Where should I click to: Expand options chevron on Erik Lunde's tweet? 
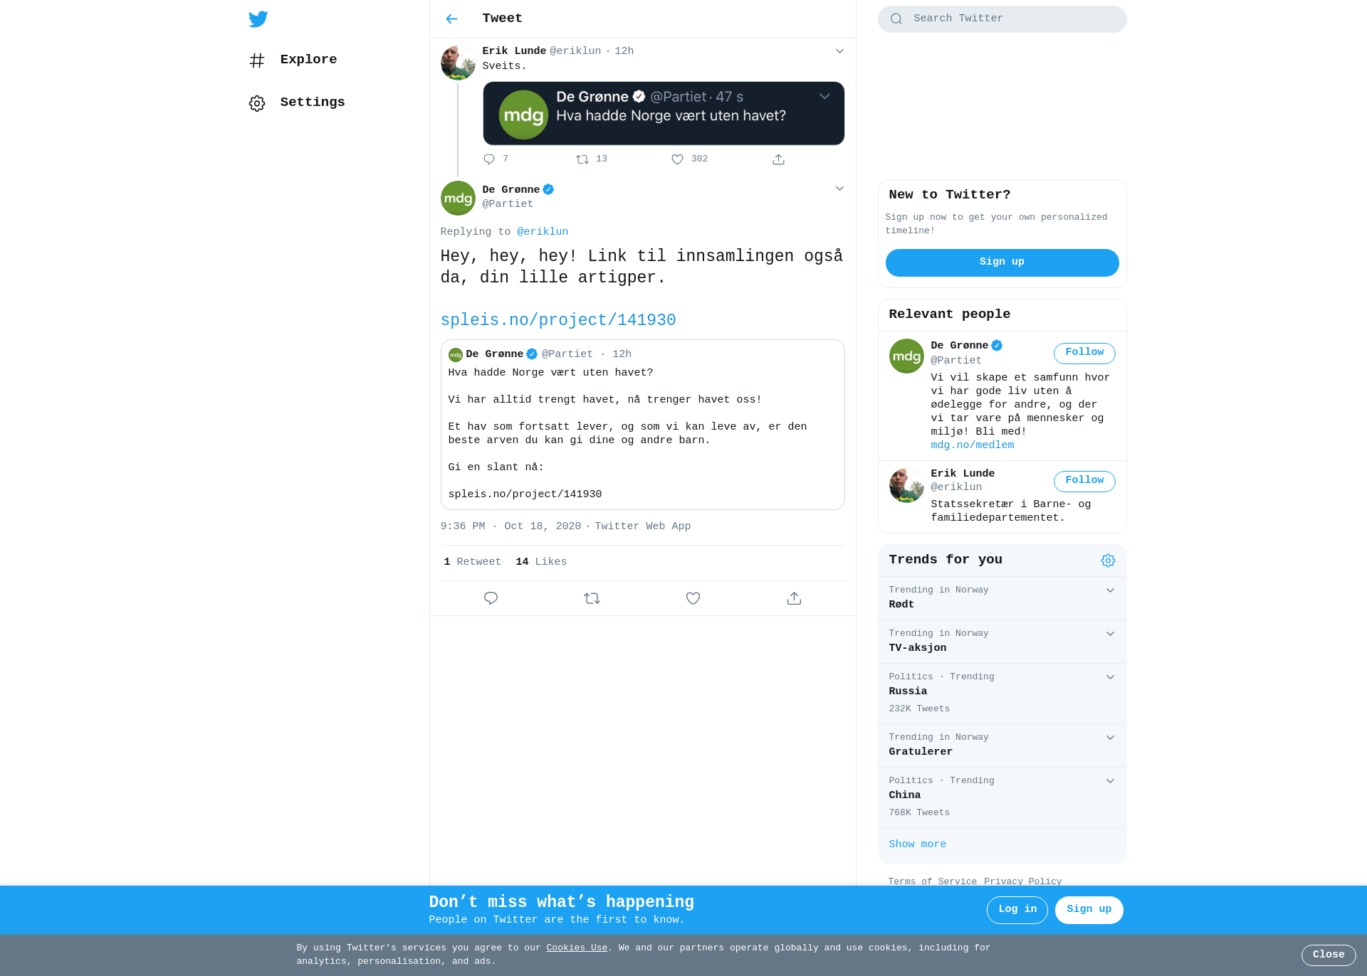pyautogui.click(x=839, y=51)
